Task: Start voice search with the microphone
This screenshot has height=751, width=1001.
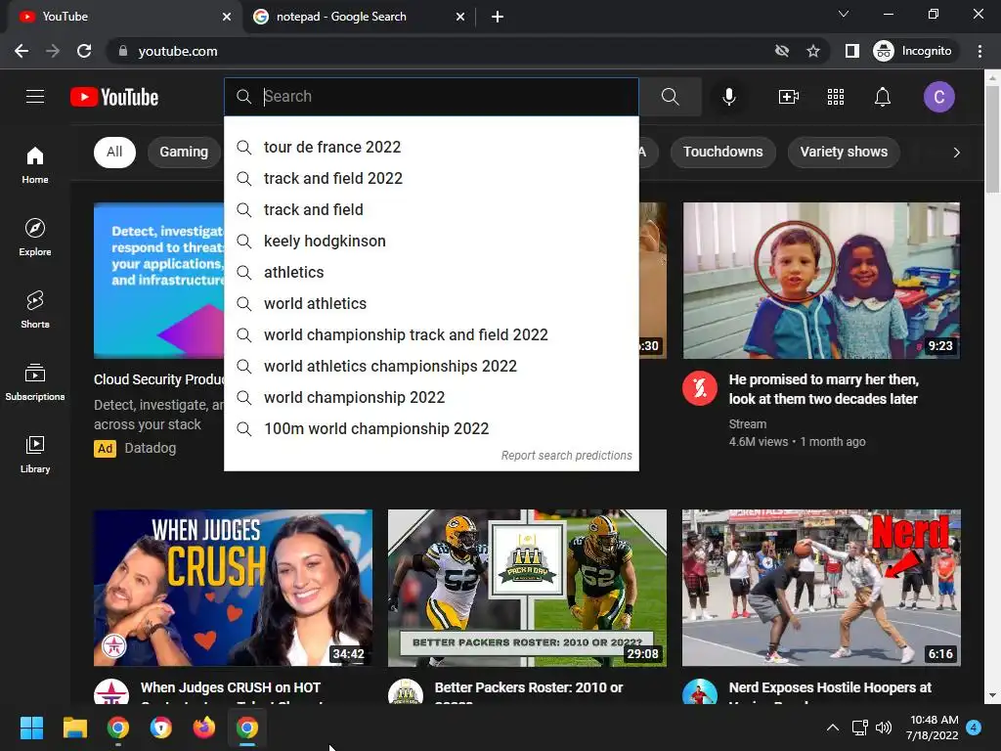Action: [729, 97]
